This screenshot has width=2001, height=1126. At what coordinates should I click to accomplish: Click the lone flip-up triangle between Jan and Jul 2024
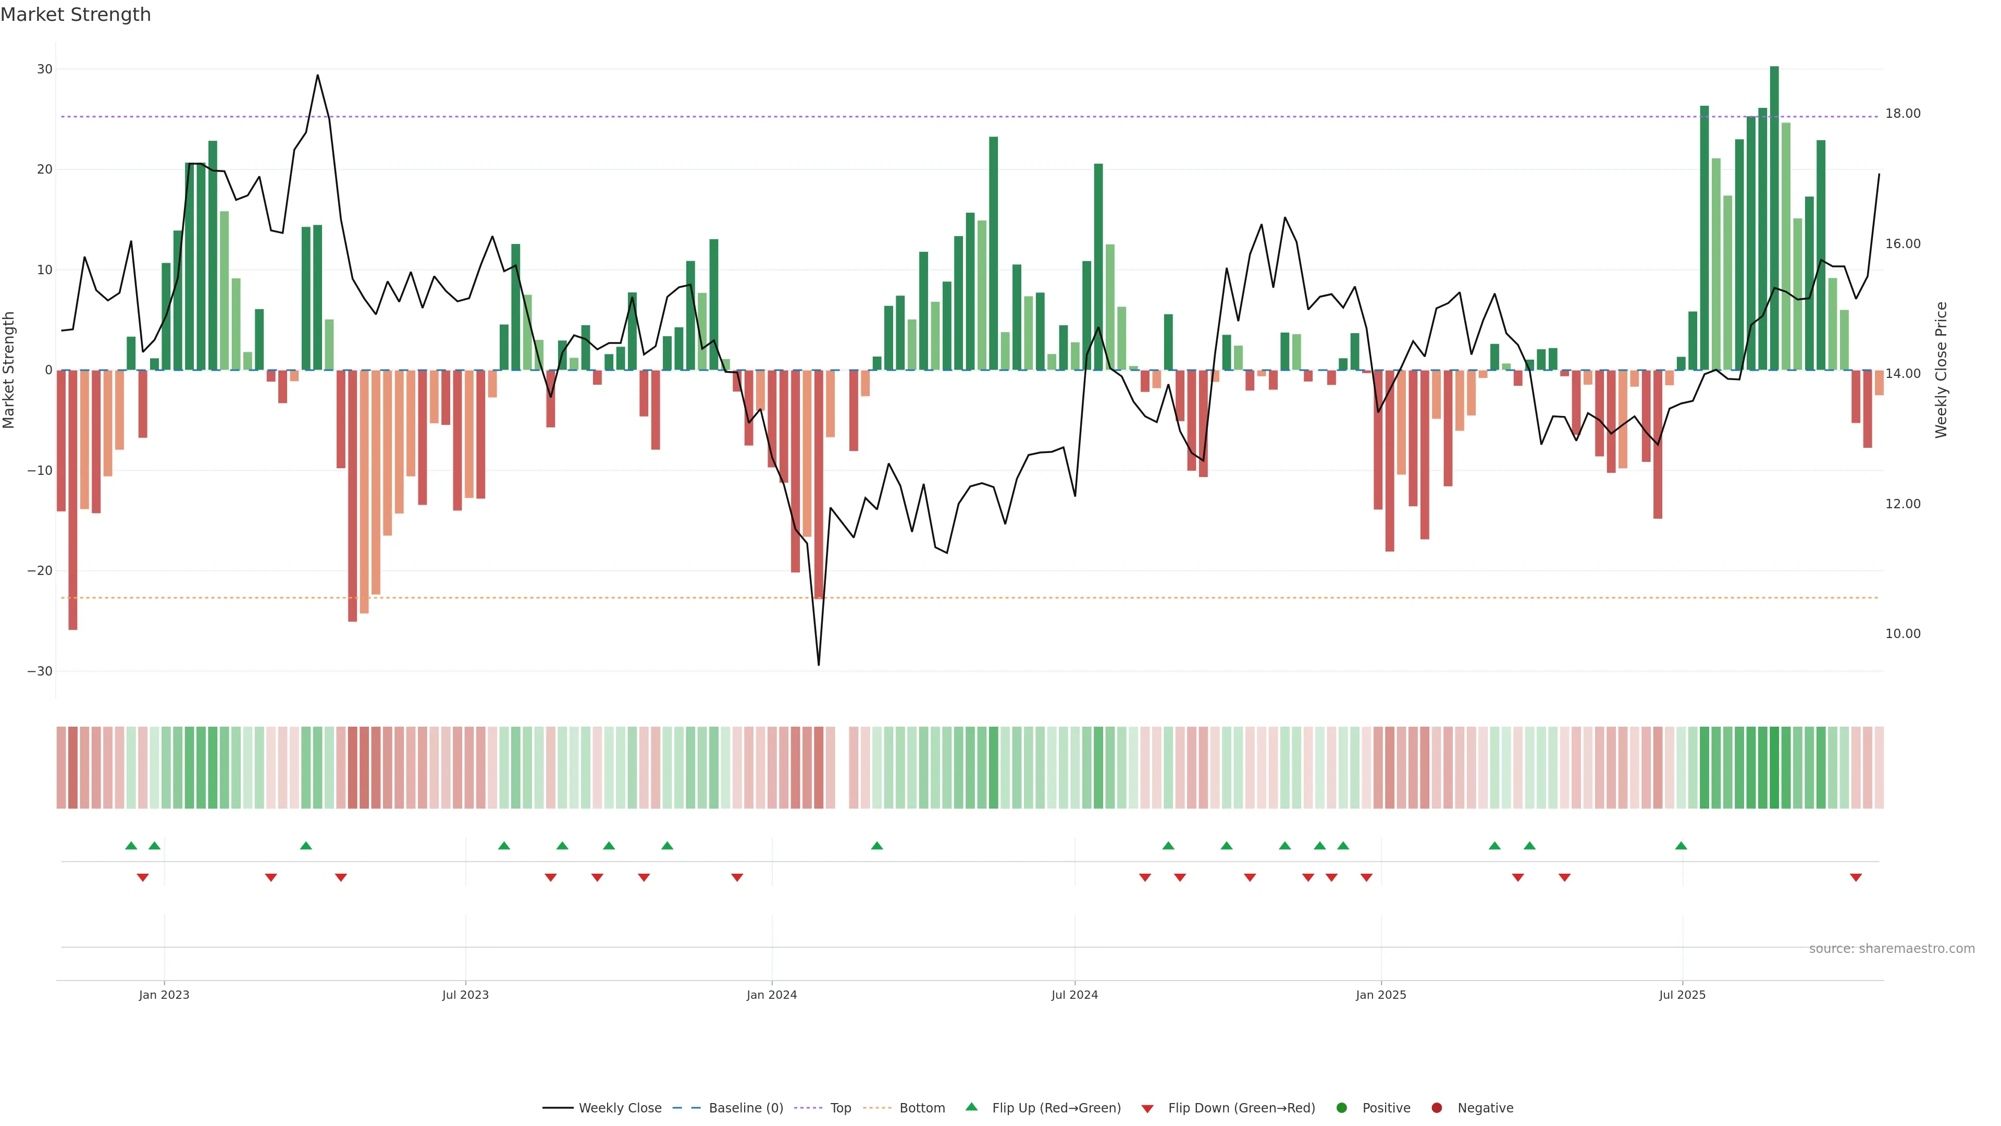click(877, 846)
